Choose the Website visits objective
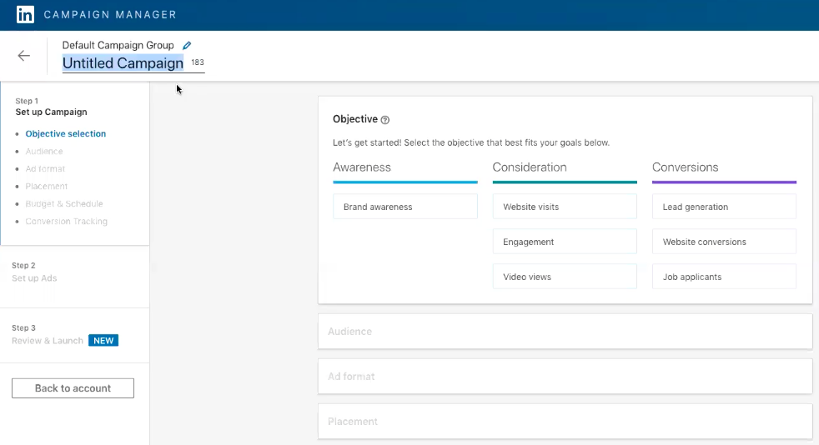 coord(564,207)
